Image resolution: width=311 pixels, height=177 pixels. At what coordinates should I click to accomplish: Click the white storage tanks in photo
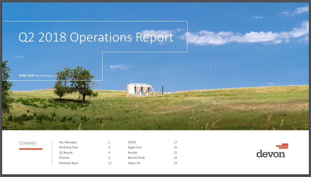(138, 89)
